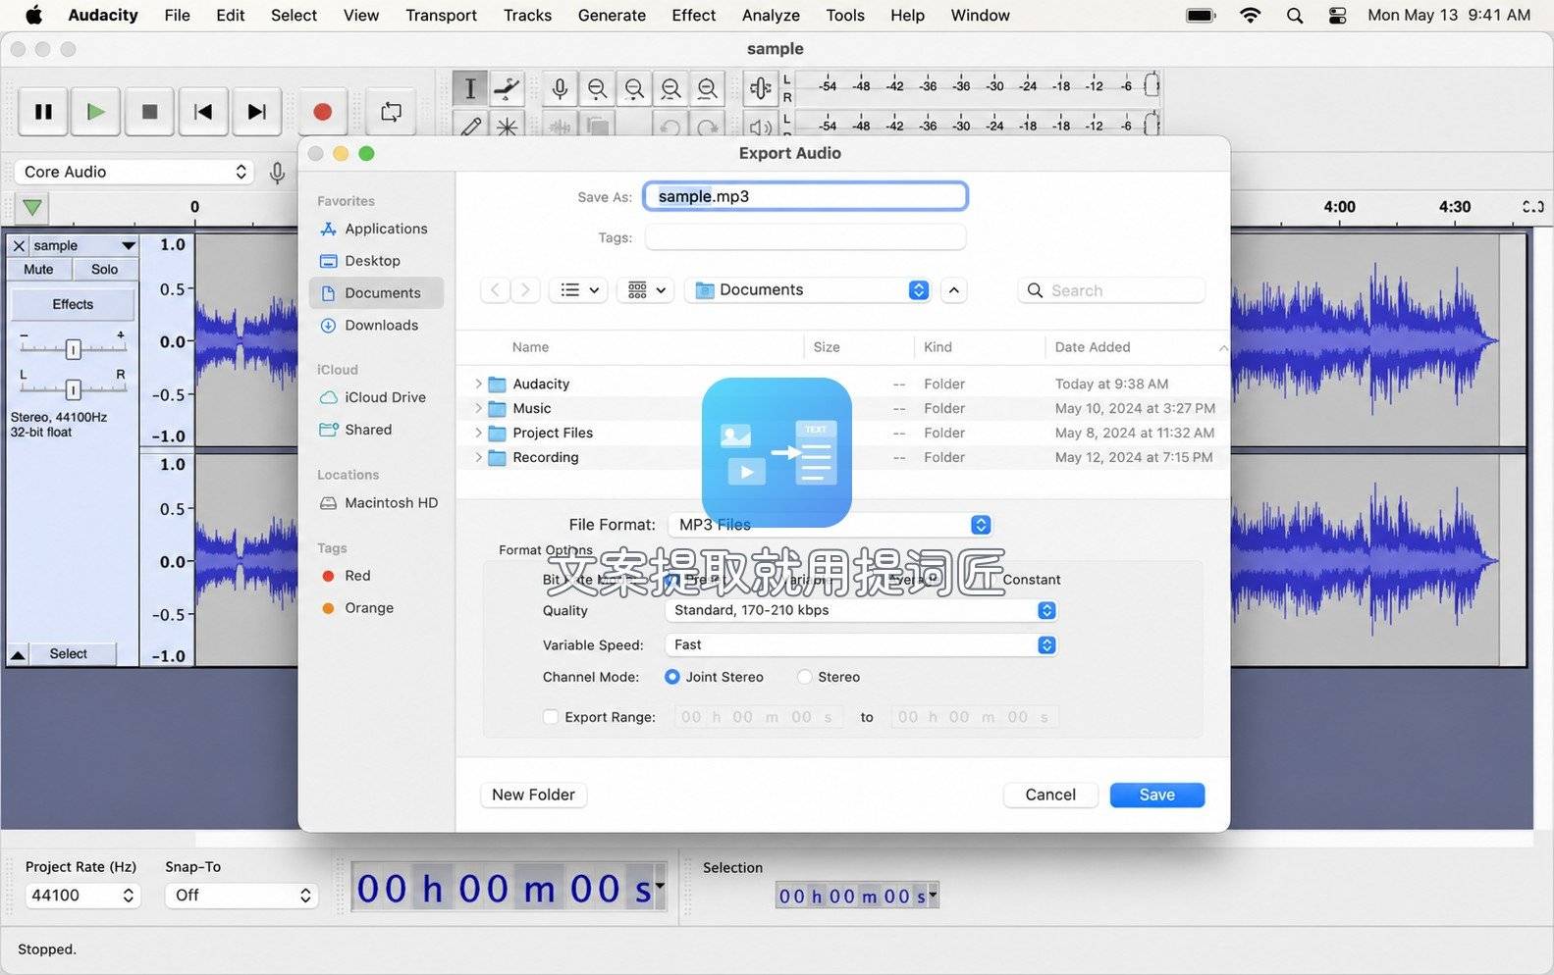Cancel the Export Audio dialog

tap(1050, 795)
